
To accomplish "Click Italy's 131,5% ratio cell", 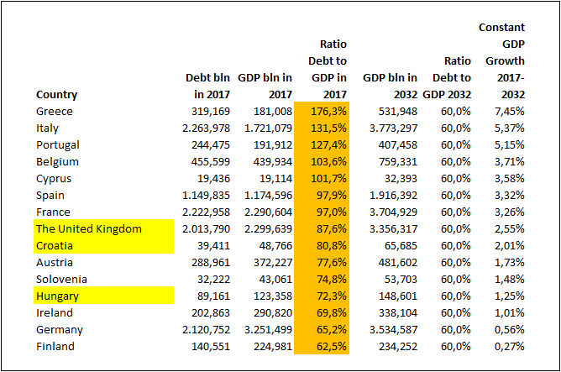I will pyautogui.click(x=329, y=128).
